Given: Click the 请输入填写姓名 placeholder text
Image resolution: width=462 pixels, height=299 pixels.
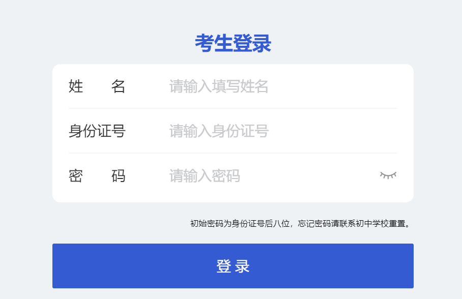Looking at the screenshot, I should pos(219,86).
